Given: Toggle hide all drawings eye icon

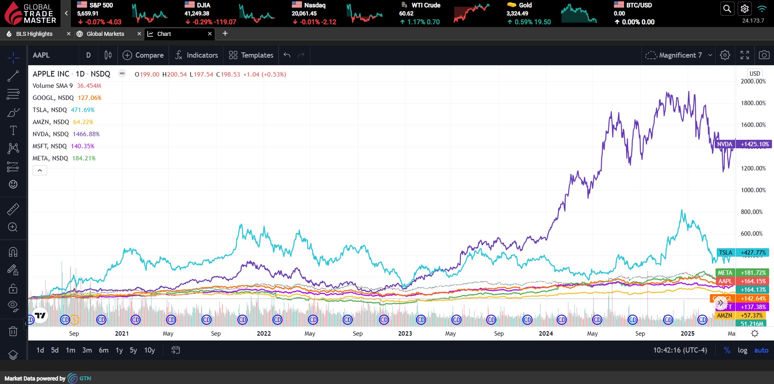Looking at the screenshot, I should (x=13, y=306).
